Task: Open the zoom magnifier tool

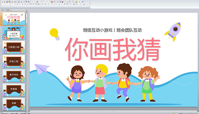Action: (x=79, y=2)
